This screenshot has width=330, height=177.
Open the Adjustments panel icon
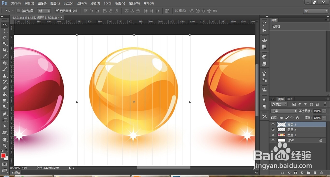(x=264, y=57)
